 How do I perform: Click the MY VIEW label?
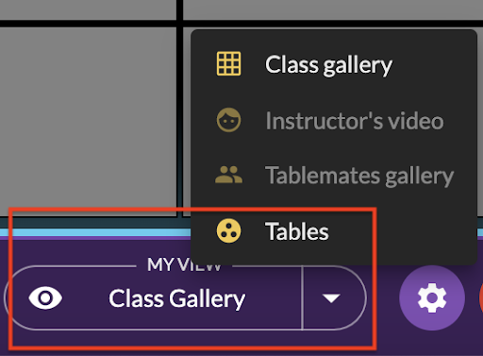[184, 264]
